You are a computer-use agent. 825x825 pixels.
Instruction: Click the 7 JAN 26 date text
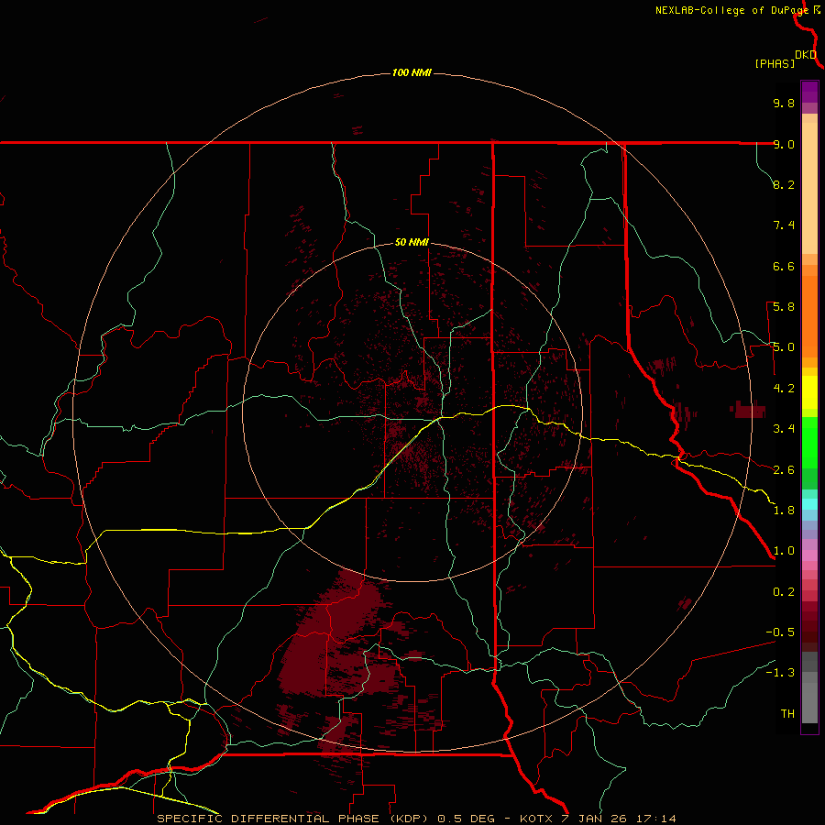click(x=594, y=819)
